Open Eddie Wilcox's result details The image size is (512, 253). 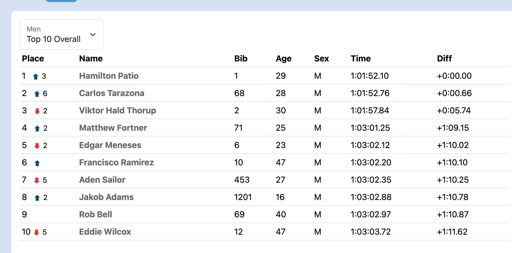105,232
